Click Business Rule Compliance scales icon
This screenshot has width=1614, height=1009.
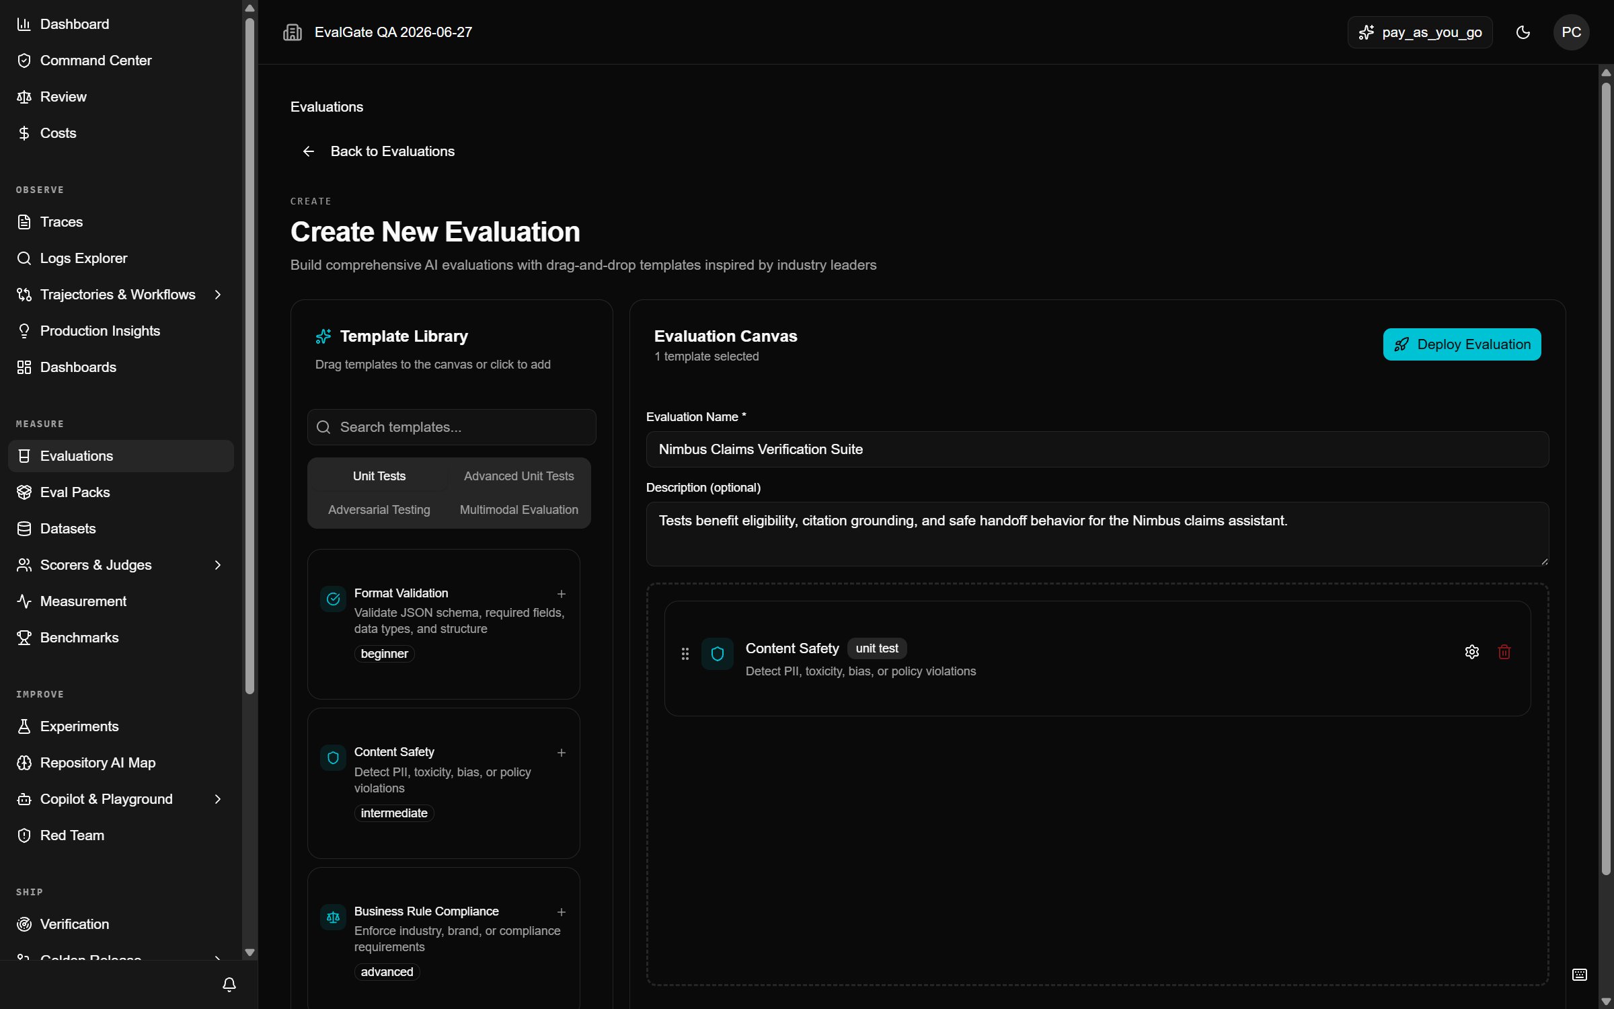point(333,918)
